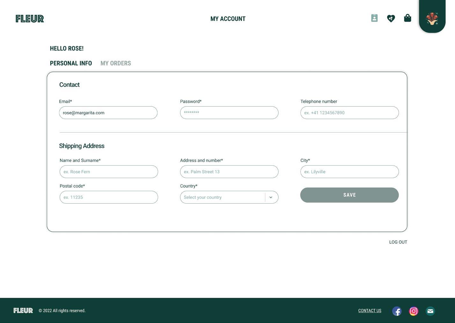Click the My Account page title
Viewport: 455px width, 323px height.
pyautogui.click(x=228, y=19)
